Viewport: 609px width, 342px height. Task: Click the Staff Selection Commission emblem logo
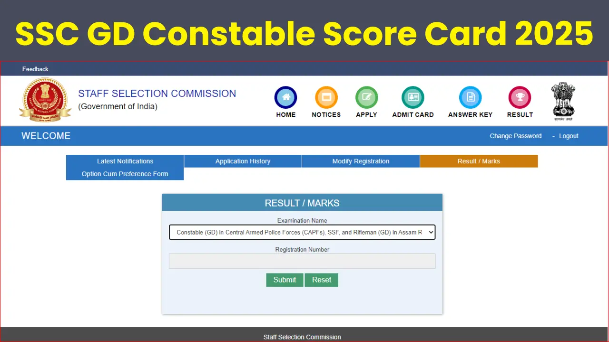(x=45, y=100)
